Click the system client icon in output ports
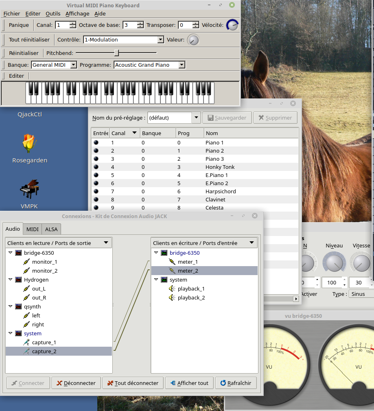This screenshot has width=374, height=411. 18,333
